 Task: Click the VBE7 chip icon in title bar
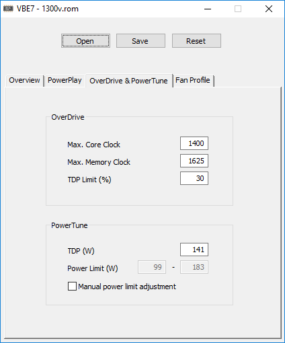(8, 9)
